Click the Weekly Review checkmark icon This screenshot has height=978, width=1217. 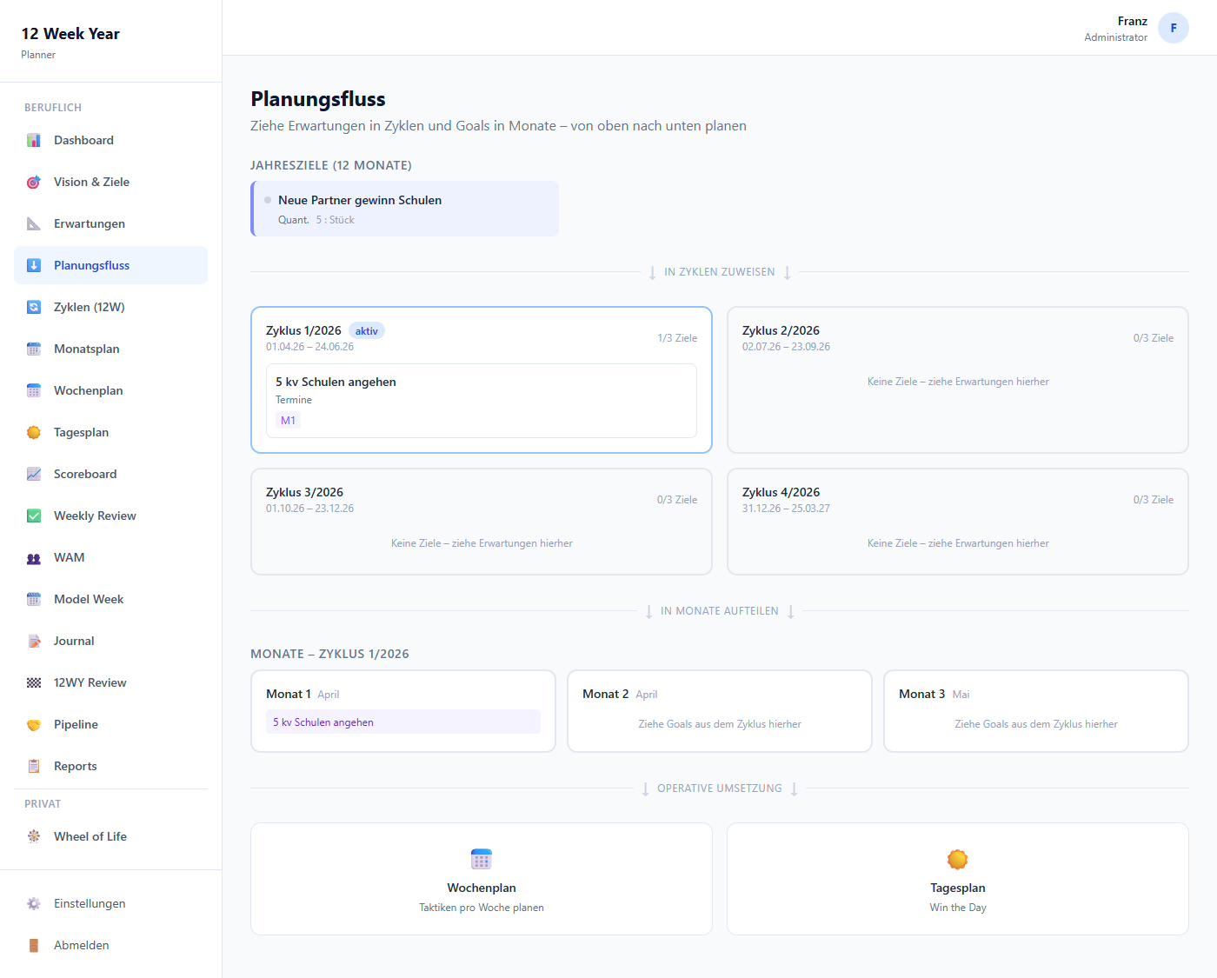tap(34, 516)
